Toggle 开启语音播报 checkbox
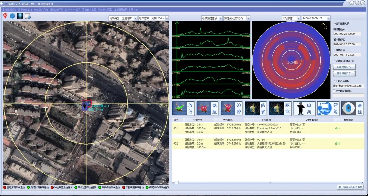368x196 pixels. click(334, 81)
